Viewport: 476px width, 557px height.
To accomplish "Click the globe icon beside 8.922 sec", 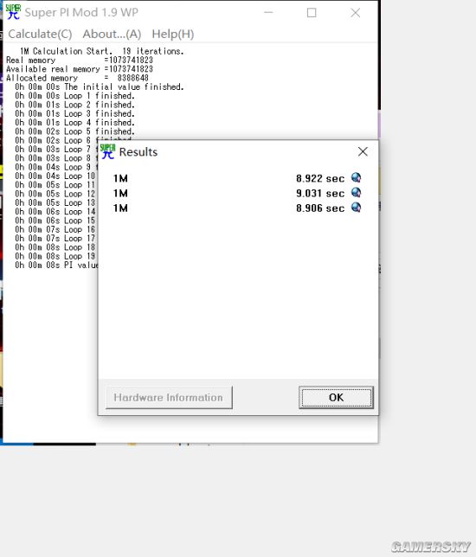I will click(x=356, y=177).
